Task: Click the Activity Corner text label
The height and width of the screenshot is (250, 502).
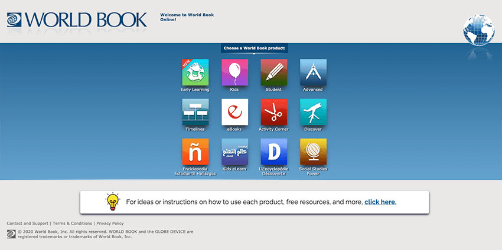Action: click(x=273, y=129)
